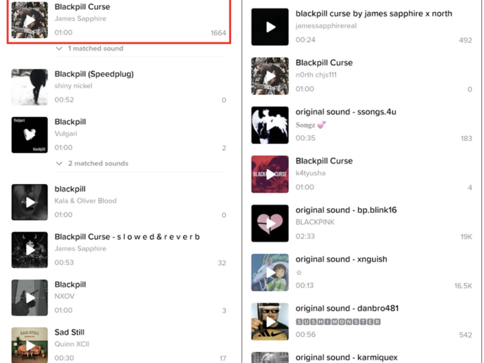Play the bp.blink16 broken heart sound
The width and height of the screenshot is (484, 363).
270,223
